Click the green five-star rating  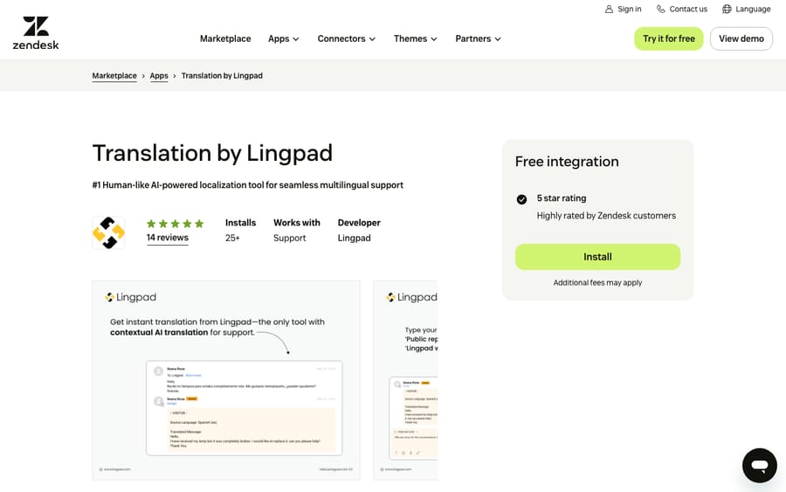(x=175, y=224)
